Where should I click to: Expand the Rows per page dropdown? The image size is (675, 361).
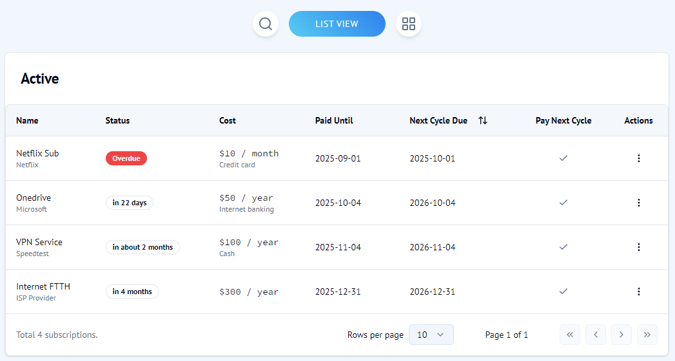[x=431, y=335]
